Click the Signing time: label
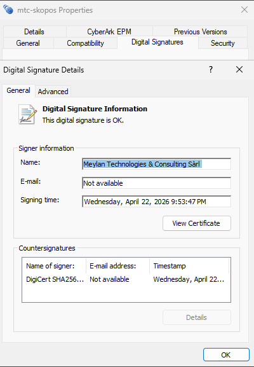Image resolution: width=254 pixels, height=367 pixels. [x=40, y=200]
